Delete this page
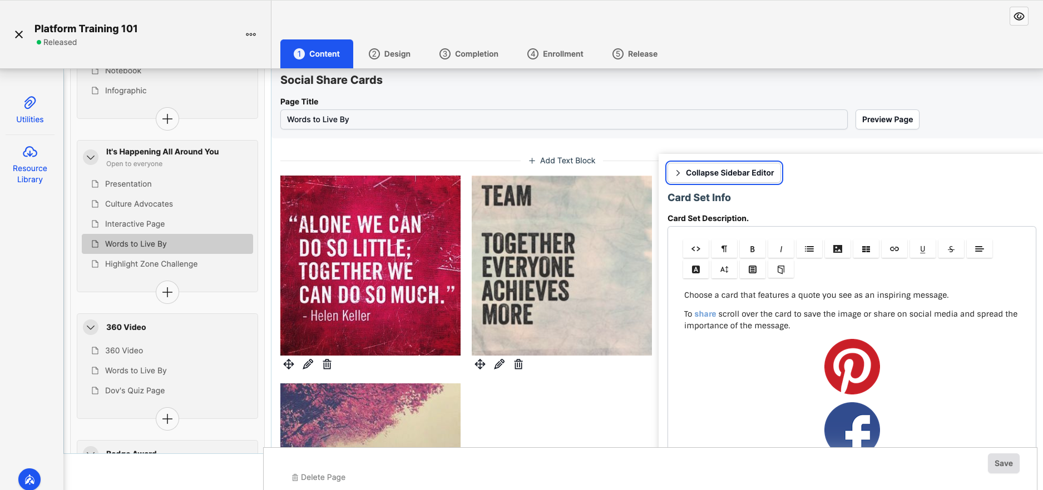The height and width of the screenshot is (490, 1043). [x=319, y=477]
